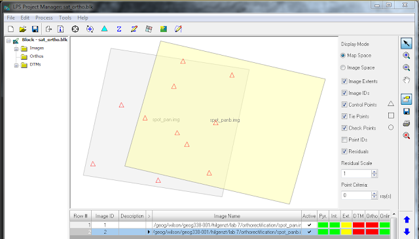Increase Point Criteria rays value
The width and height of the screenshot is (419, 239).
[x=374, y=194]
